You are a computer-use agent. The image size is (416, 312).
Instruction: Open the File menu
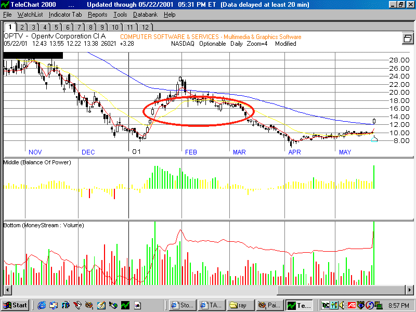click(7, 15)
